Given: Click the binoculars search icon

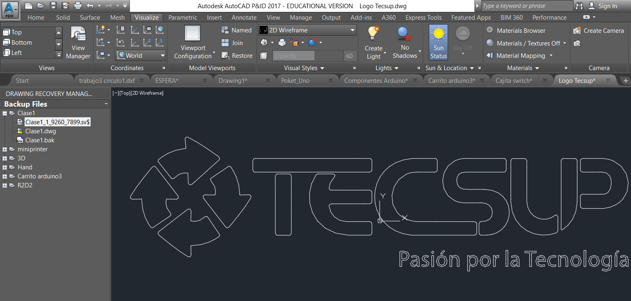Looking at the screenshot, I should (x=579, y=6).
